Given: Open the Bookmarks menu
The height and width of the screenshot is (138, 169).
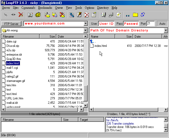Looking at the screenshot, I should coord(45,8).
